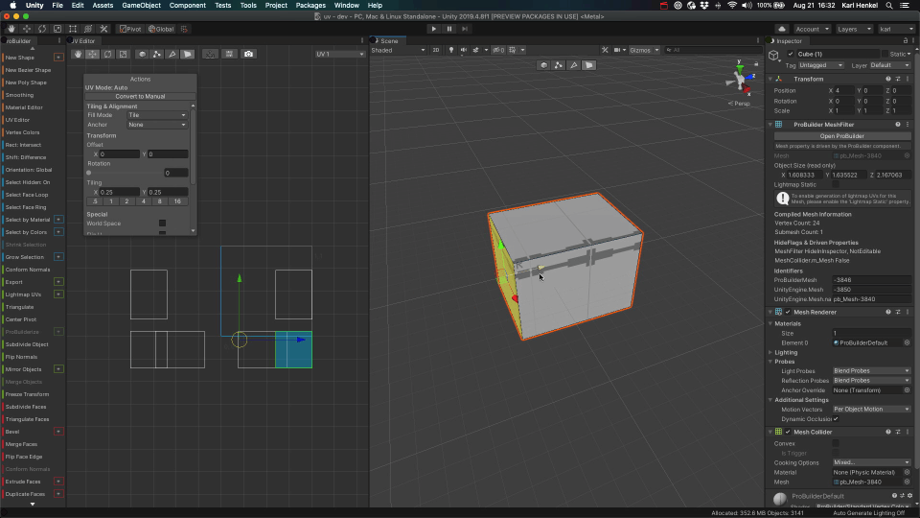
Task: Click the Pivot handle position toggle
Action: click(130, 29)
